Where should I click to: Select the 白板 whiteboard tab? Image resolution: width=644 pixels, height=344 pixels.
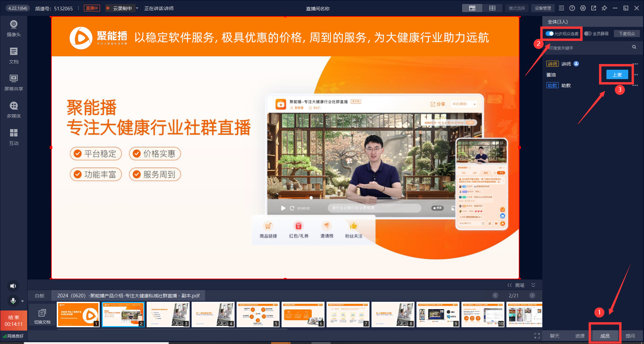coord(40,296)
